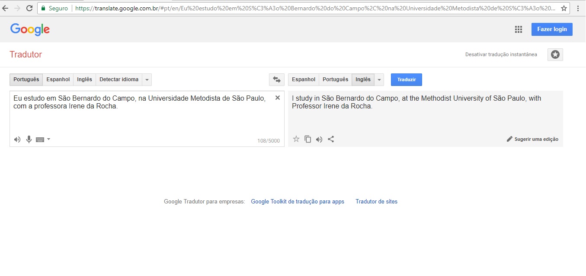Screen dimensions: 586x276
Task: Clear the source text with the X
Action: click(x=277, y=98)
